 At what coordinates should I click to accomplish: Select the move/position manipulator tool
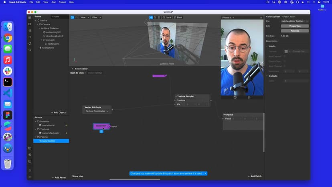pyautogui.click(x=151, y=17)
